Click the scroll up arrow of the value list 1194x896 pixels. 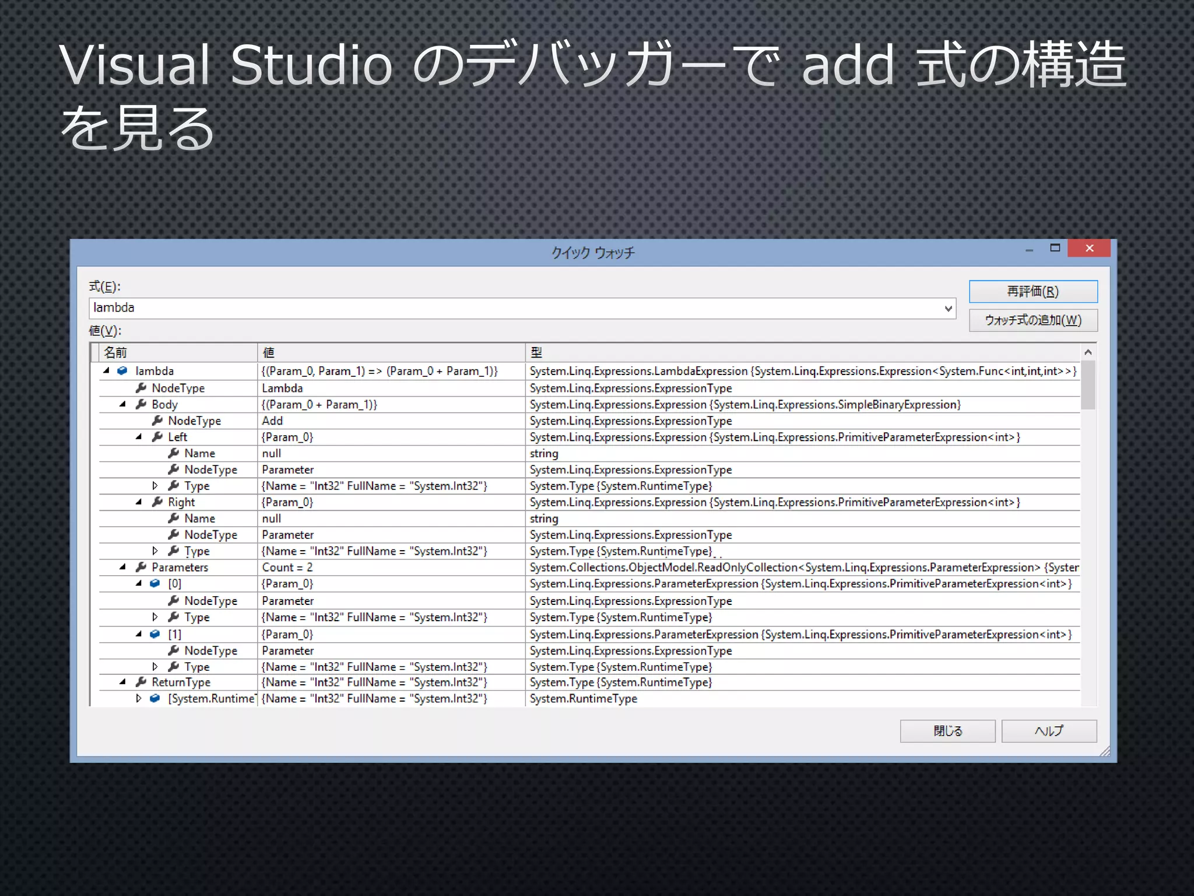1088,352
